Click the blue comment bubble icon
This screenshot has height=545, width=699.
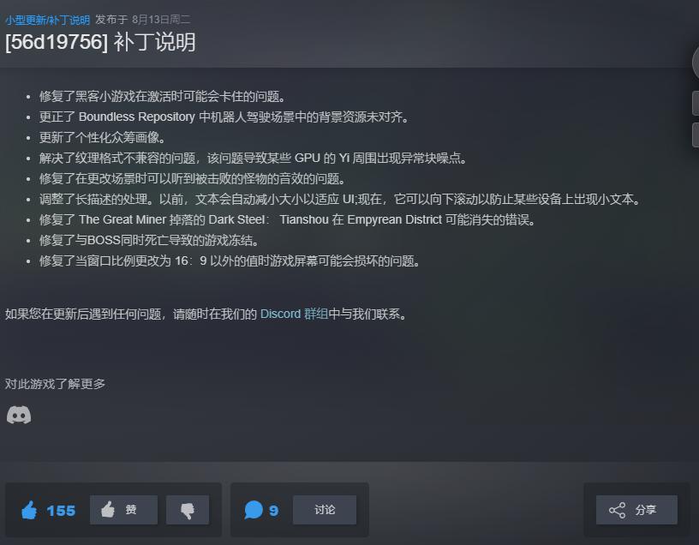click(254, 510)
